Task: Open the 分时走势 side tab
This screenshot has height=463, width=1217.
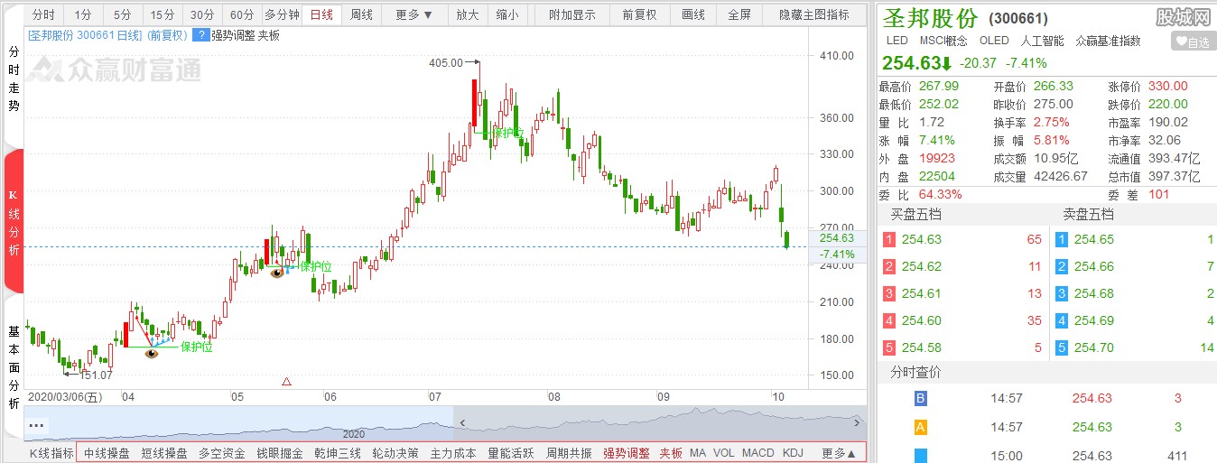Action: [x=14, y=79]
